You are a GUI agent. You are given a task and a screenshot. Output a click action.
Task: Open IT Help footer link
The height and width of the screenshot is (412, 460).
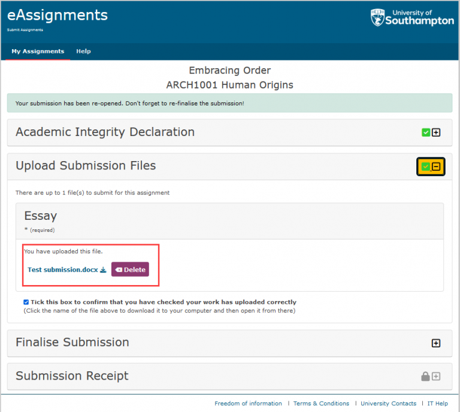coord(437,404)
